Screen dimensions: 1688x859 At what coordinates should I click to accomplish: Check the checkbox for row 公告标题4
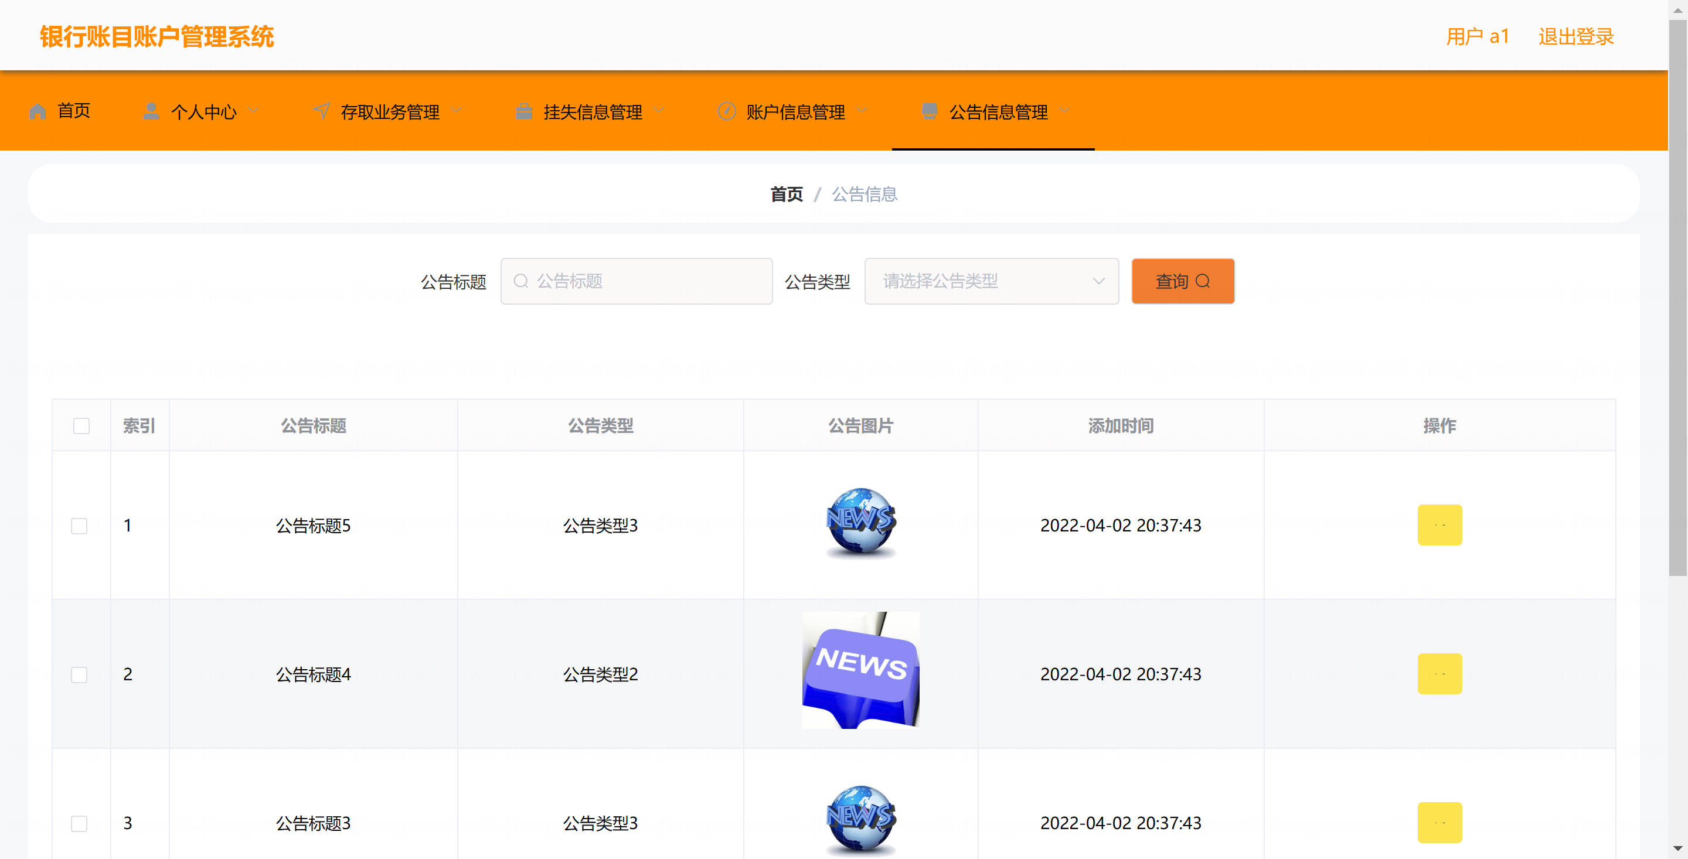click(x=79, y=675)
